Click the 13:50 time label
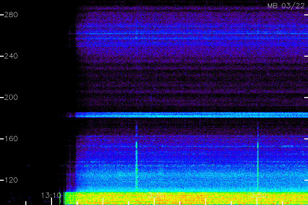 pos(257,195)
